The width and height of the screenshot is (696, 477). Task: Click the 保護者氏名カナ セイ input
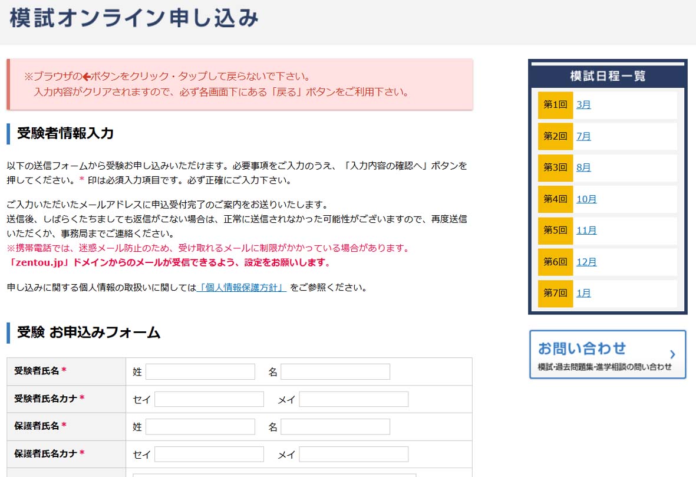209,454
